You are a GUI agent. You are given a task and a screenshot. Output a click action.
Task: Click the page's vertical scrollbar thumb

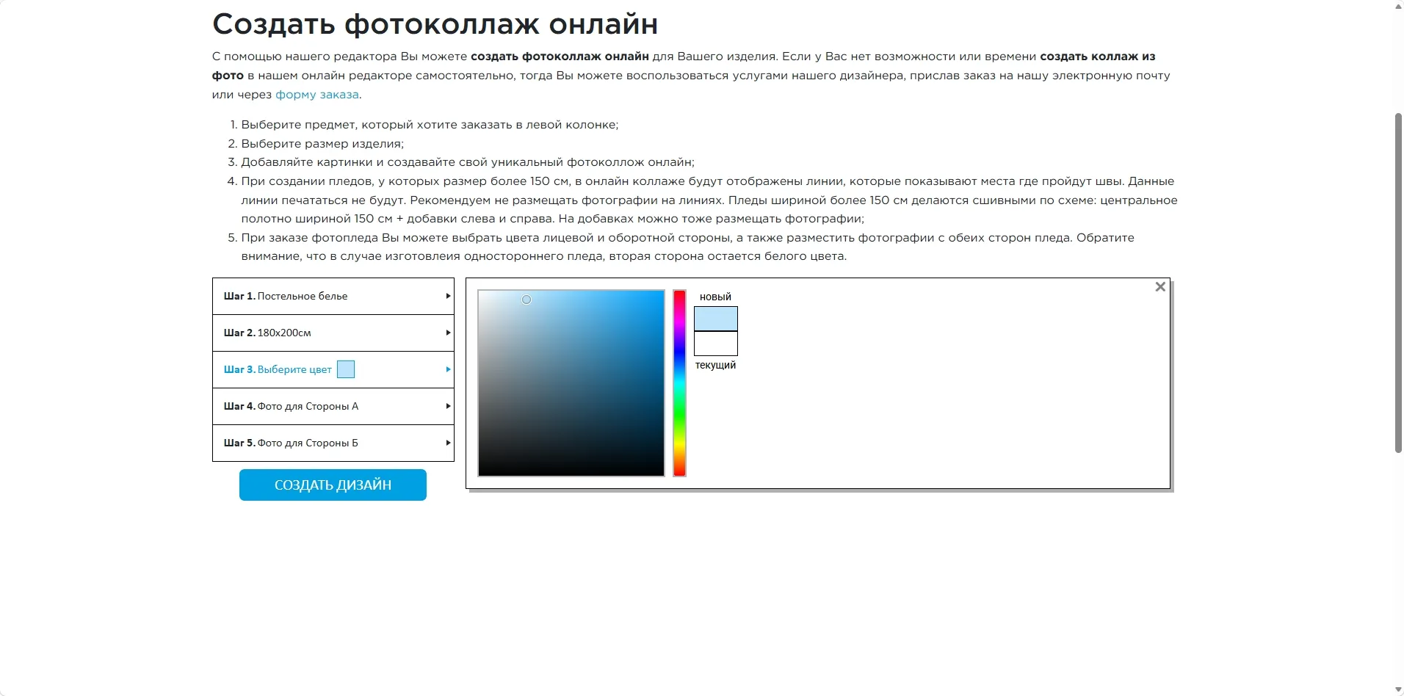point(1398,283)
